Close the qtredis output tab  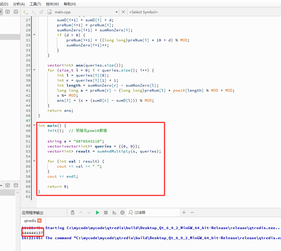(40, 221)
